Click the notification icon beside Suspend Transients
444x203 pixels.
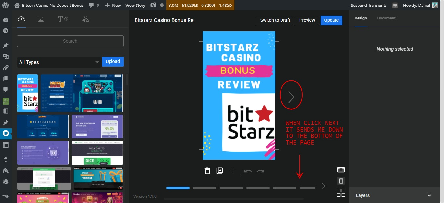pos(395,5)
